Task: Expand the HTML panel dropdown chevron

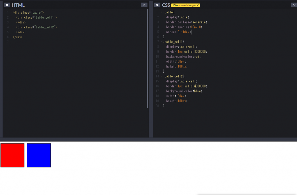Action: (x=144, y=5)
